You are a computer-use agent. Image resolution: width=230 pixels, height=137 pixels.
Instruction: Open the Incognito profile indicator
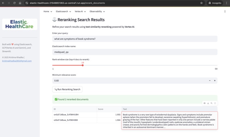215,3
